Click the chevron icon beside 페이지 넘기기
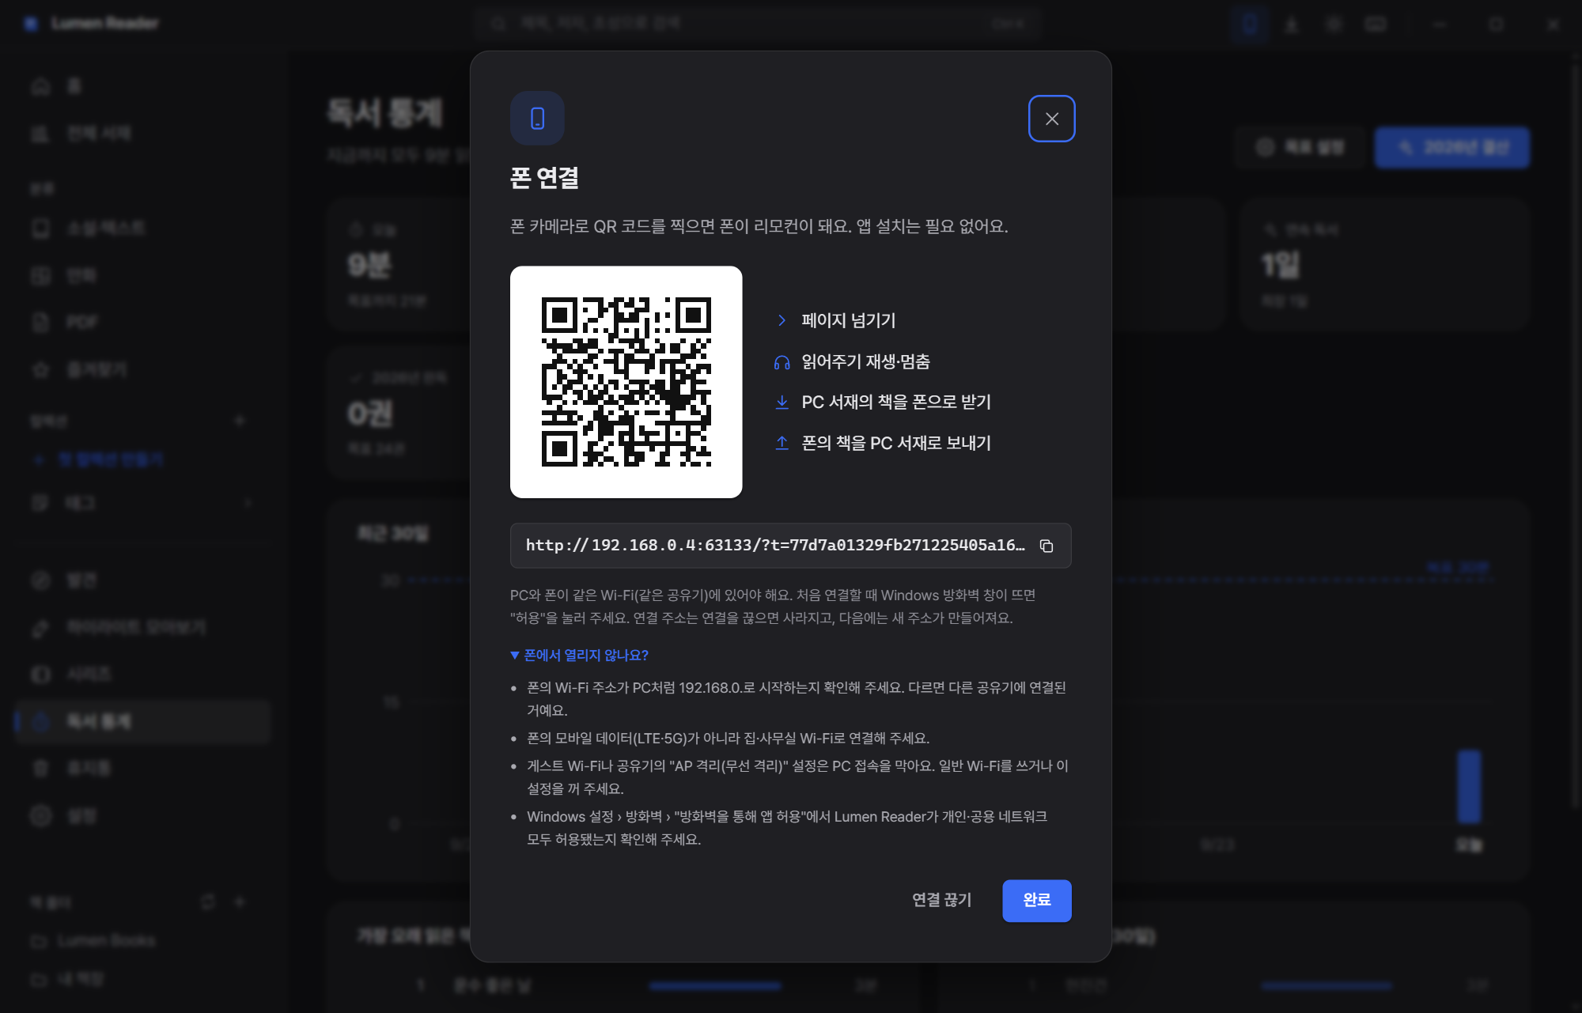 point(782,320)
